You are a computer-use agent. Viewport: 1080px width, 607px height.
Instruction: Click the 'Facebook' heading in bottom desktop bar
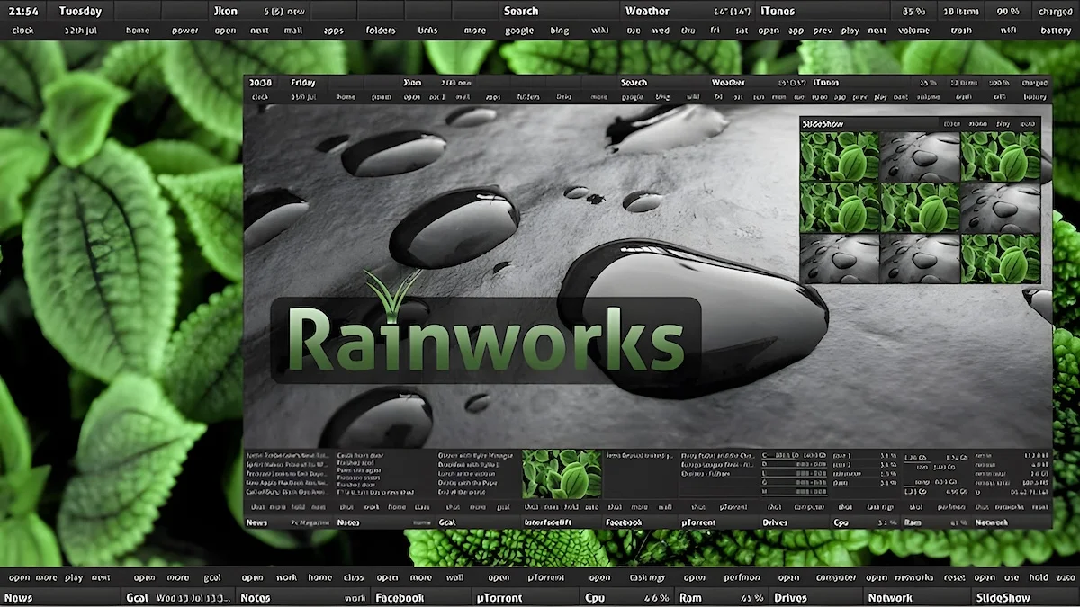click(x=400, y=597)
